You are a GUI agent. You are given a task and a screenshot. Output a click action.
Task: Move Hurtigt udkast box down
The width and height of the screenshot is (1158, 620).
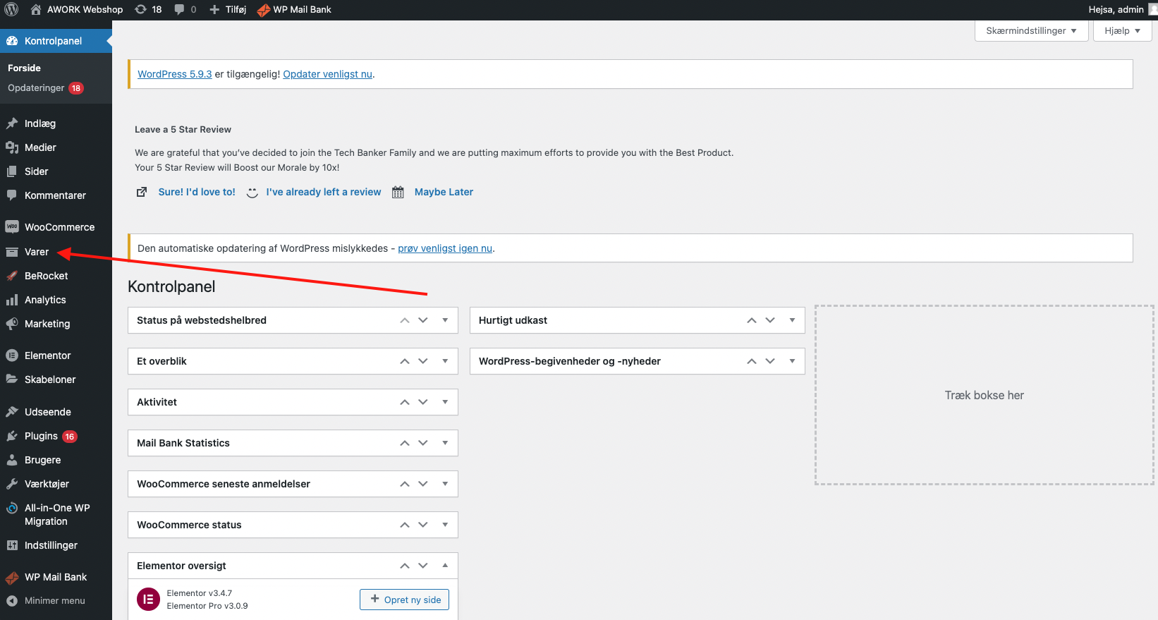pyautogui.click(x=770, y=320)
